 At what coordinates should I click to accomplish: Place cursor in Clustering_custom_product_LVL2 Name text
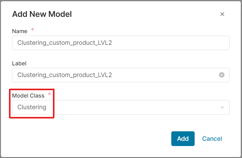click(x=65, y=43)
